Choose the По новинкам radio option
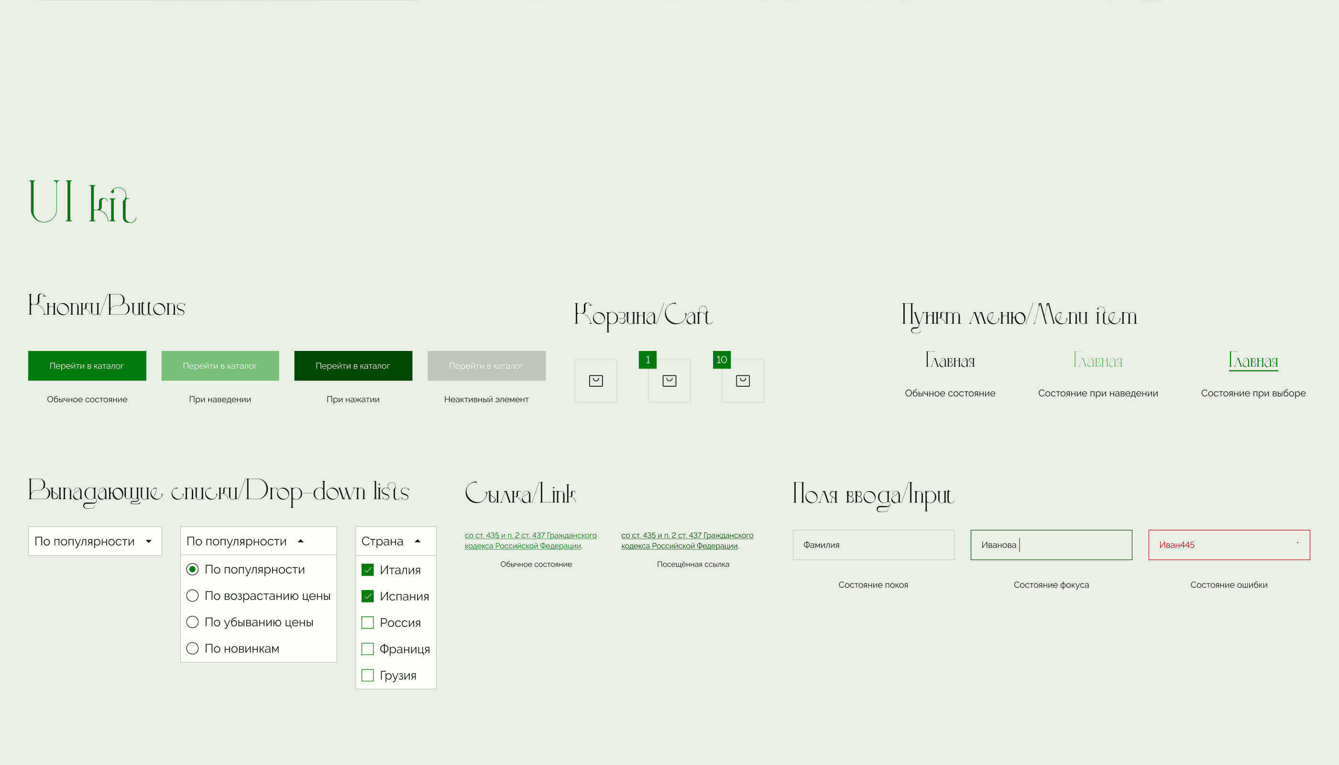This screenshot has height=765, width=1339. click(192, 648)
